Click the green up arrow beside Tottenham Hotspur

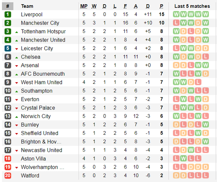click(17, 32)
